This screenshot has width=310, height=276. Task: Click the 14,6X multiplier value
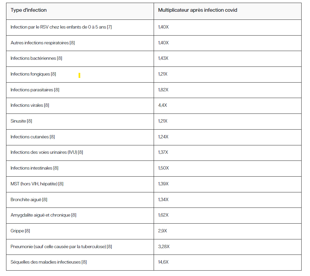pyautogui.click(x=163, y=262)
